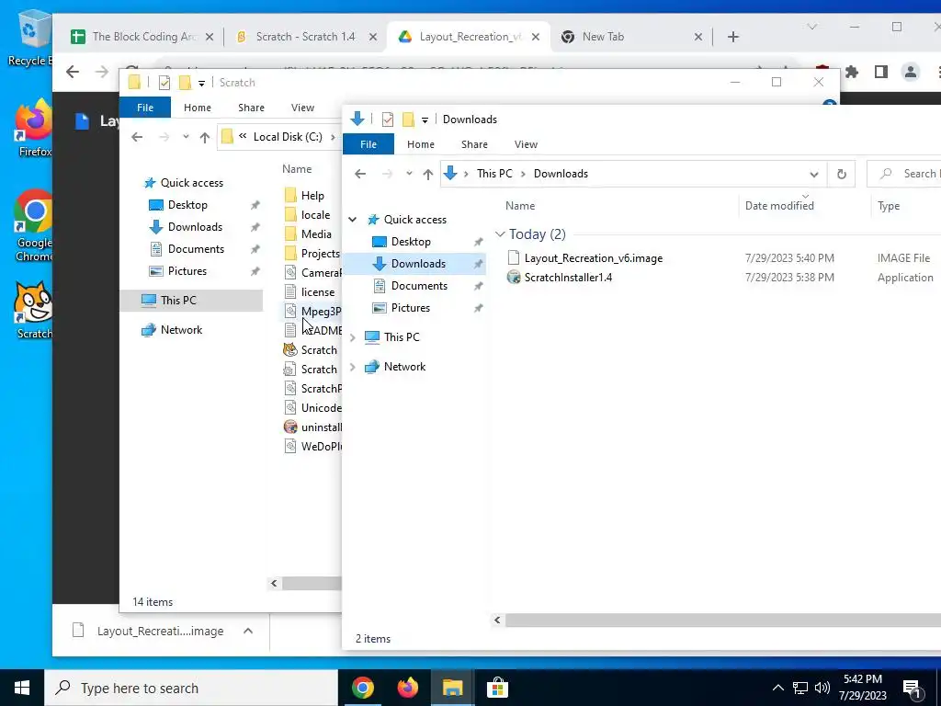Open Chrome profile avatar menu
This screenshot has height=706, width=941.
click(911, 72)
